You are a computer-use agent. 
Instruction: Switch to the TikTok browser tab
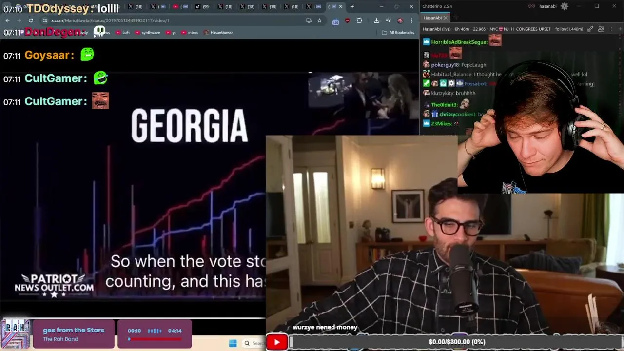pos(202,6)
